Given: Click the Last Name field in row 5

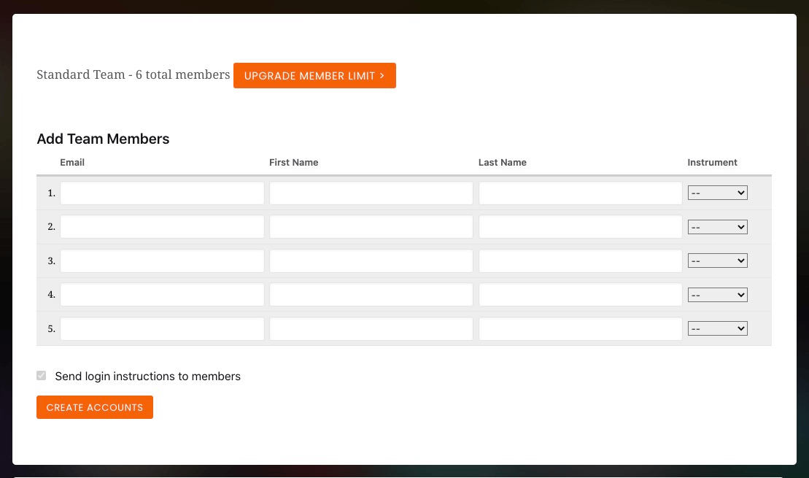Looking at the screenshot, I should click(x=580, y=328).
